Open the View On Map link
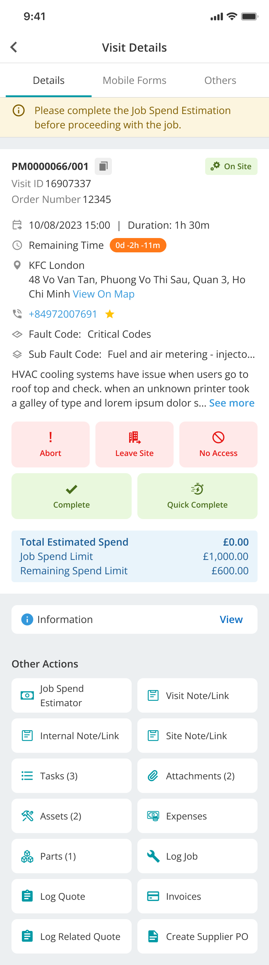This screenshot has width=269, height=965. (104, 294)
